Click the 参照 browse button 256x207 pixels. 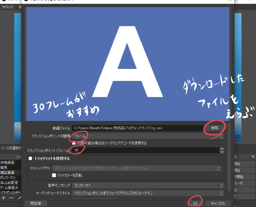(x=215, y=128)
